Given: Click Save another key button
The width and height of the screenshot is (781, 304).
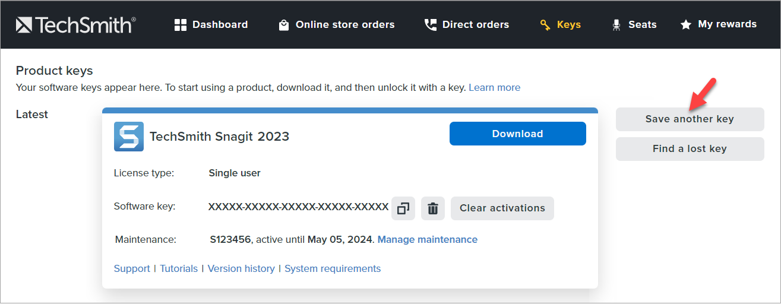Looking at the screenshot, I should click(690, 119).
